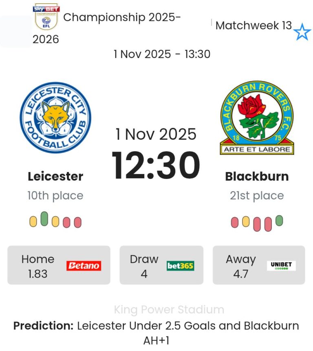
Task: Open the Blackburn team name link
Action: 257,177
